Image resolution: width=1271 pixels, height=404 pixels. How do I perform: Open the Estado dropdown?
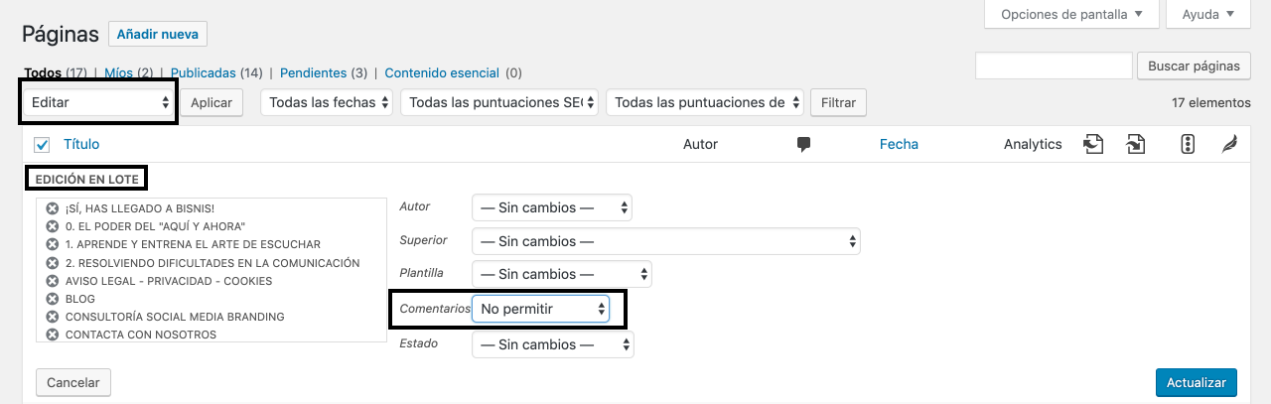tap(552, 344)
